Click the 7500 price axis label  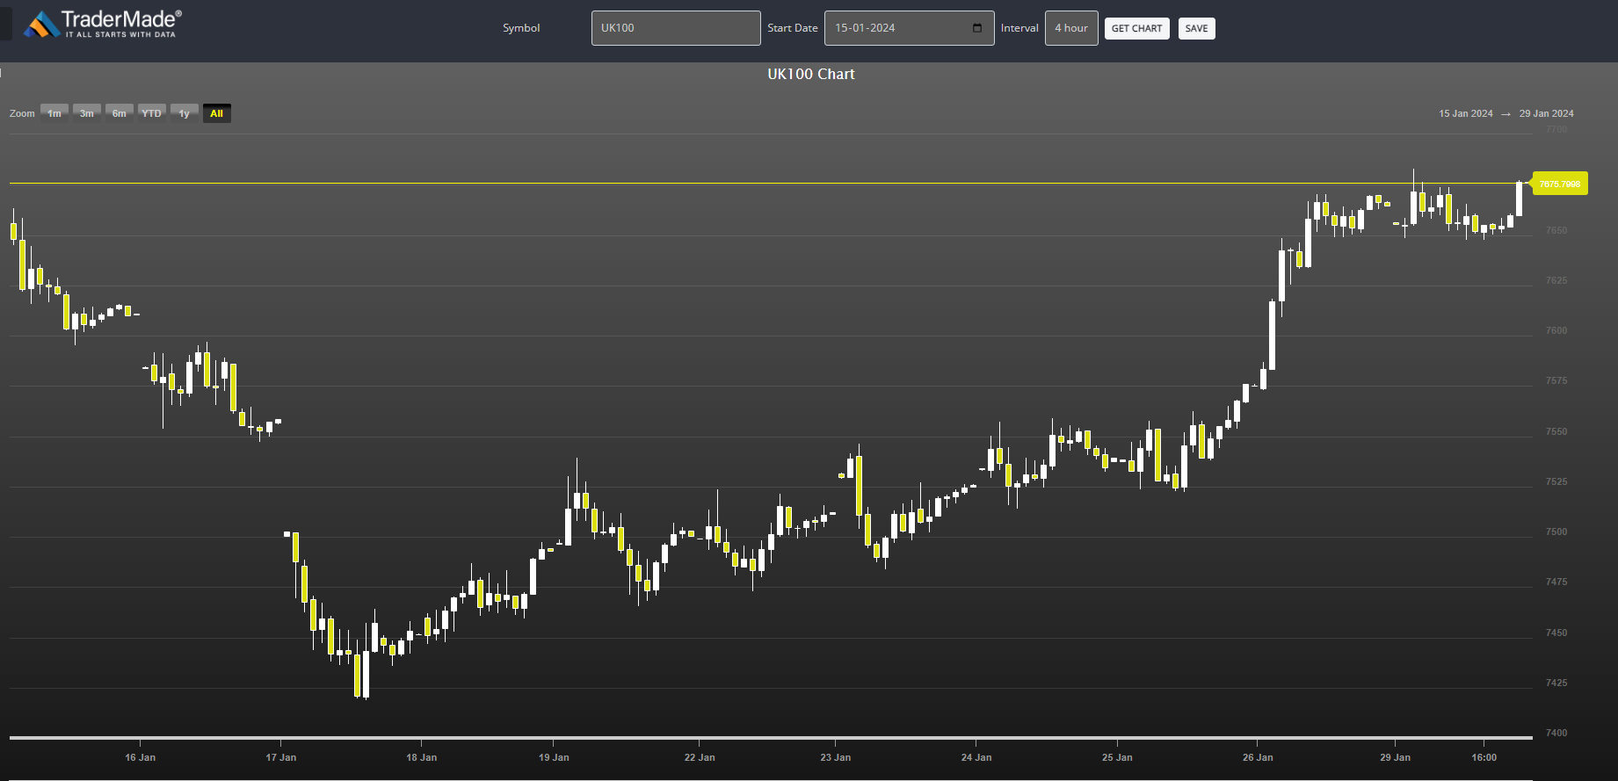click(x=1556, y=532)
